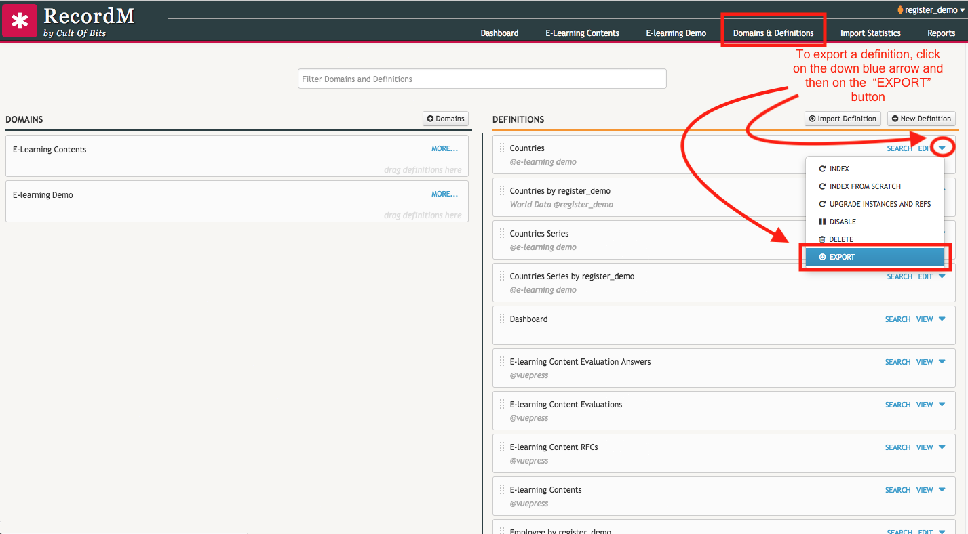Click DISABLE in the definition menu

pyautogui.click(x=875, y=222)
